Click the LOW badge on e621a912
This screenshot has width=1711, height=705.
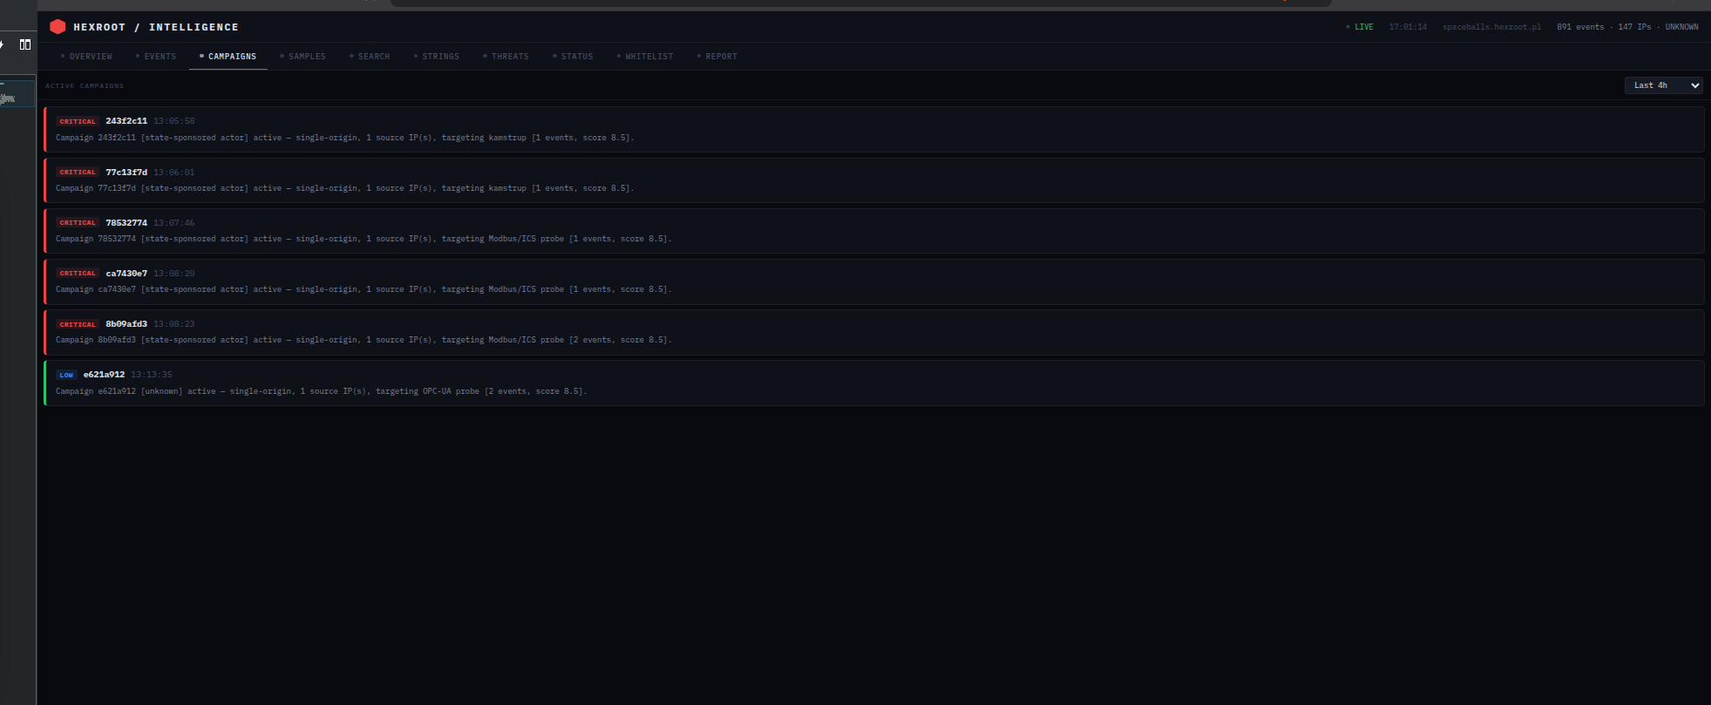pyautogui.click(x=66, y=375)
